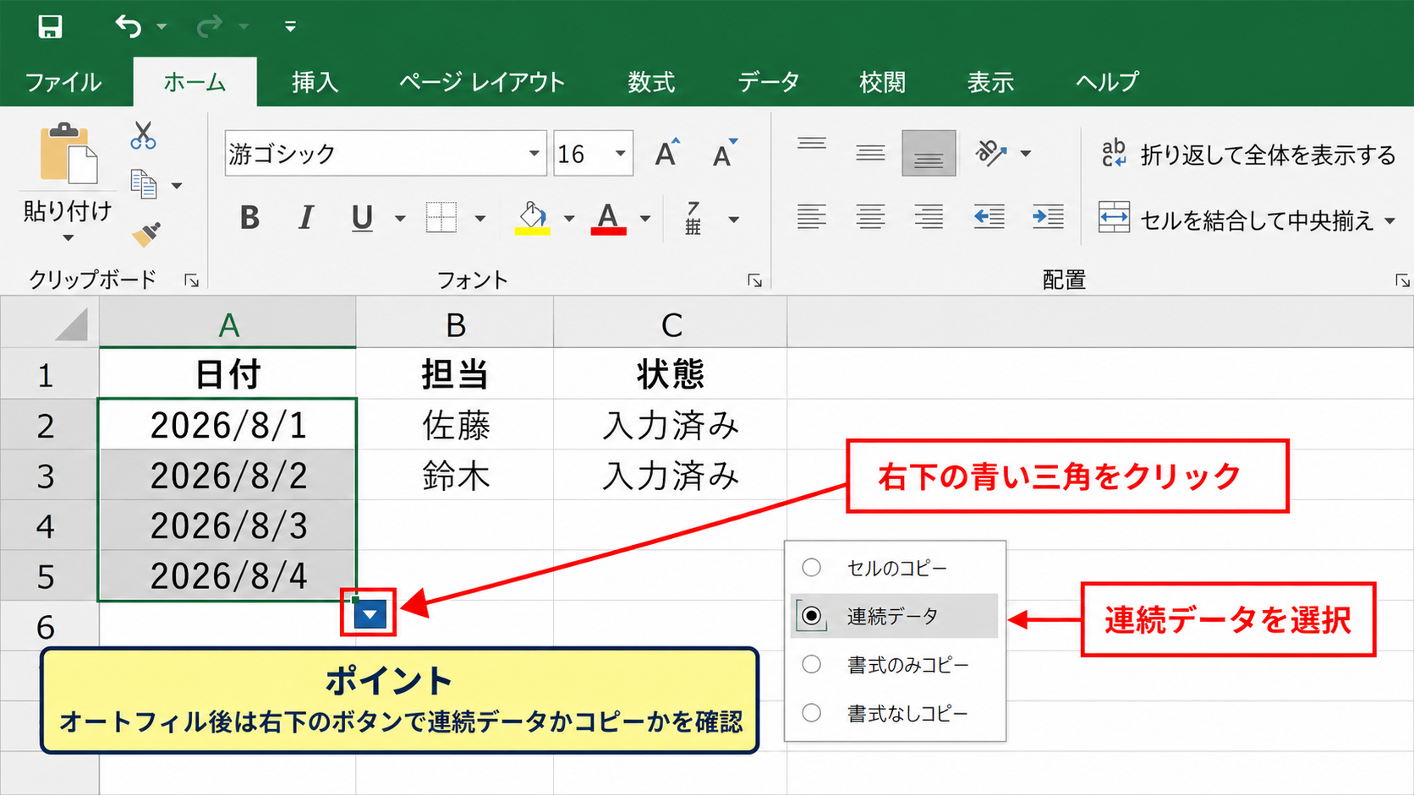Switch to the 挿入 tab
Screen dimensions: 1414x795
click(x=315, y=82)
